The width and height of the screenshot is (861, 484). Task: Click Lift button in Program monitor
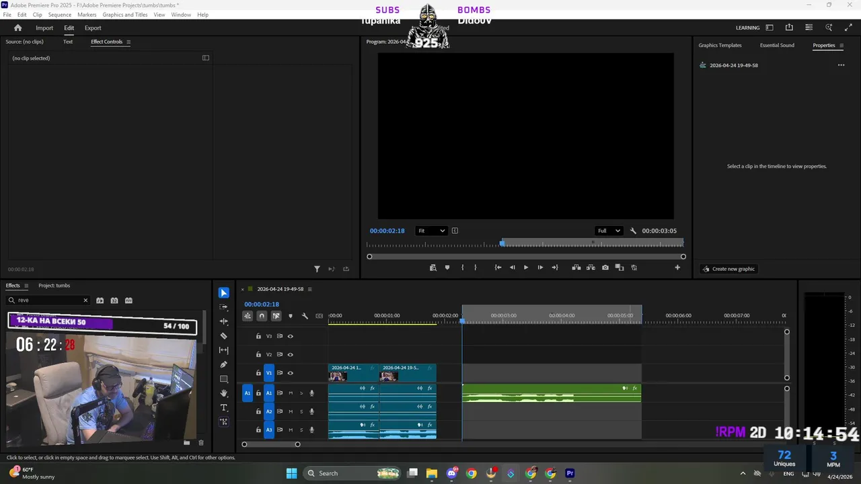click(x=576, y=268)
